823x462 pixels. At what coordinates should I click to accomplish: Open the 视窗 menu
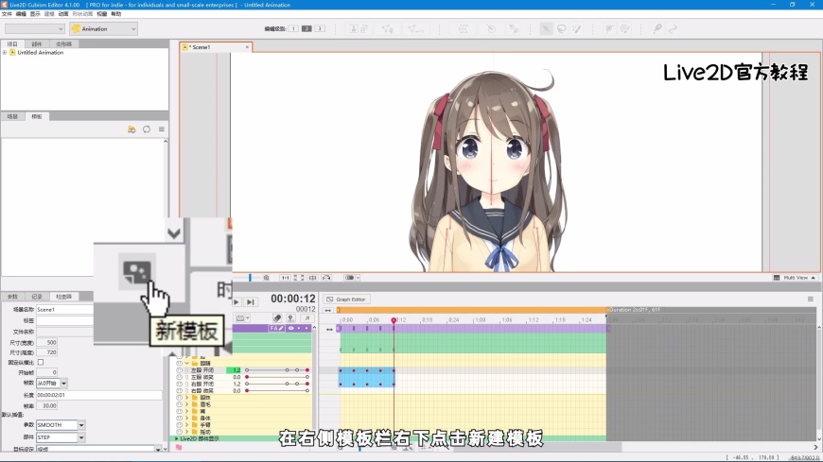pos(102,14)
